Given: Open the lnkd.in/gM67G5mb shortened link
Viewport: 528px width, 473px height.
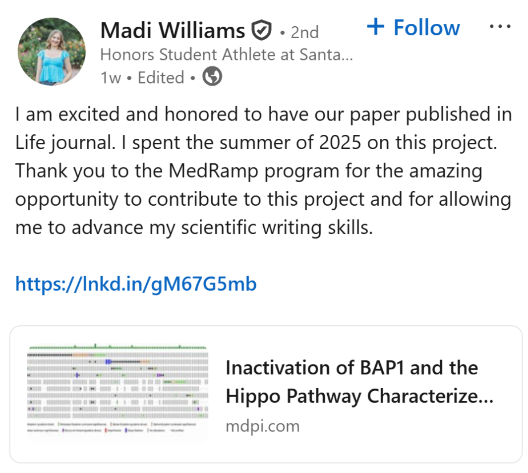Looking at the screenshot, I should click(136, 284).
